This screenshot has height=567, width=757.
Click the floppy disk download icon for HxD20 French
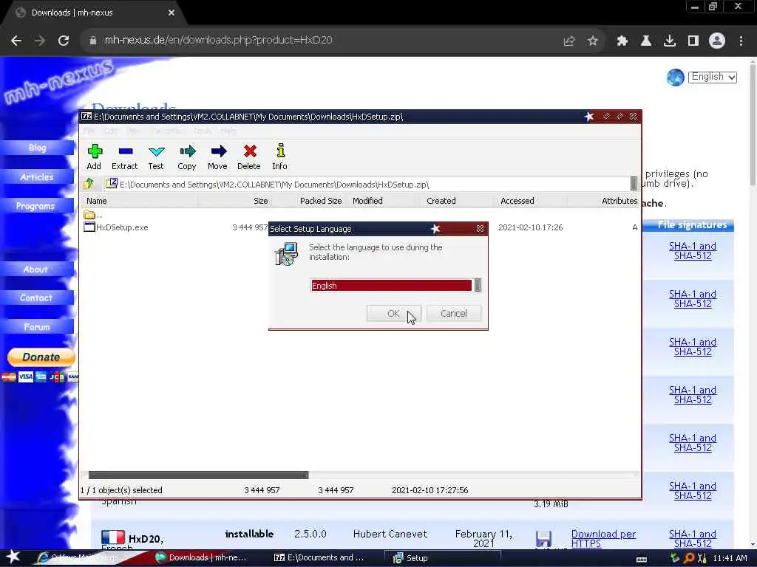click(543, 538)
